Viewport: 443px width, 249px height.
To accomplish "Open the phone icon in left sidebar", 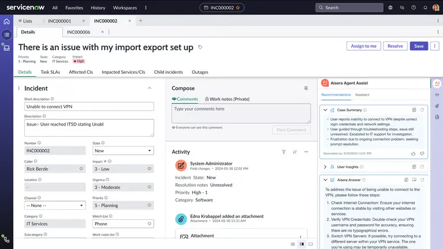I will click(6, 240).
